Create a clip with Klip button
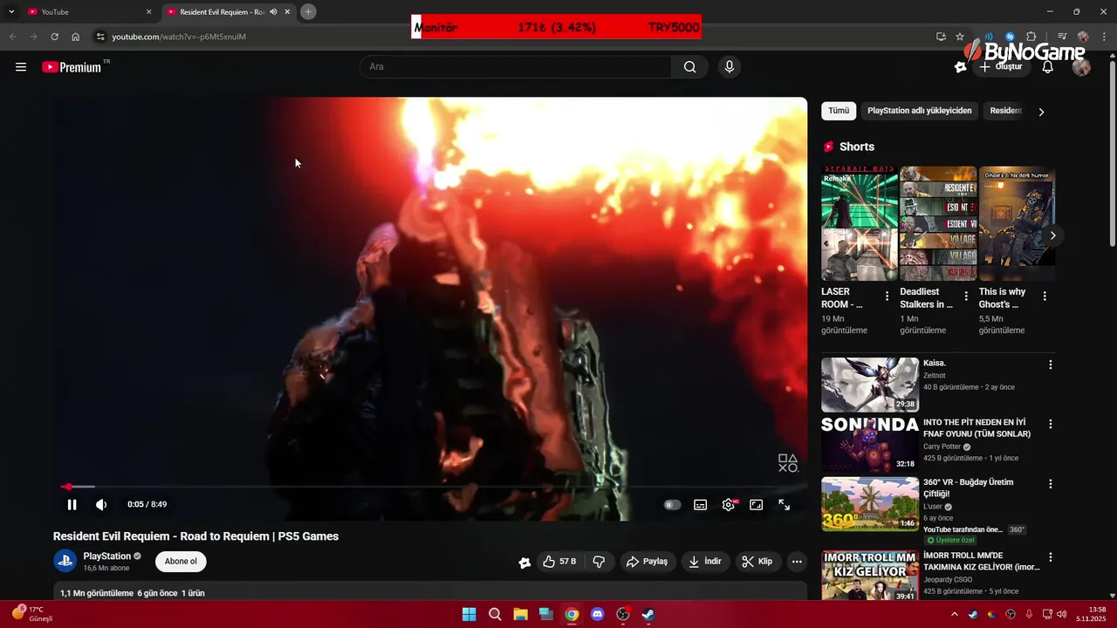 (x=757, y=562)
